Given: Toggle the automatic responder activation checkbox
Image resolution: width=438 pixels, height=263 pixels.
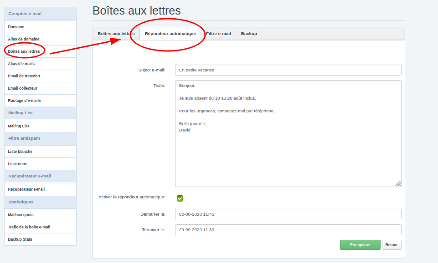Looking at the screenshot, I should coord(180,198).
